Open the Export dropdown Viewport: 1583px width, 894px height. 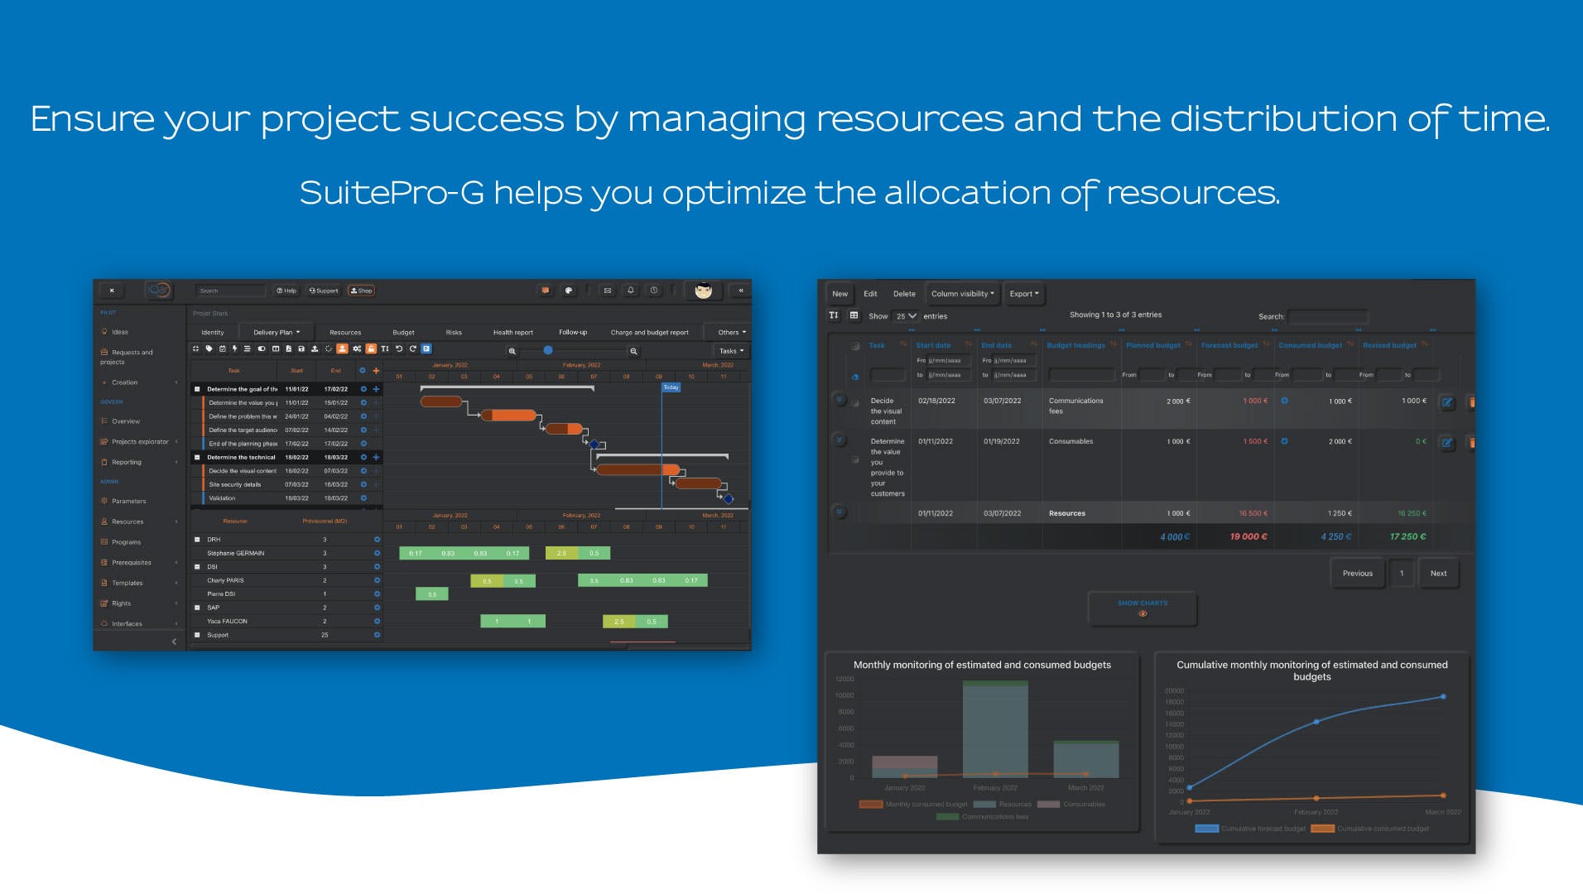[1024, 294]
